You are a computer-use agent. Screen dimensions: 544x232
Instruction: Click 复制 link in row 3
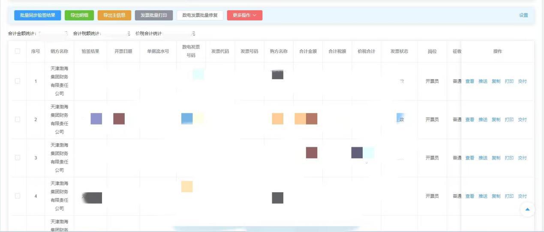tap(496, 158)
